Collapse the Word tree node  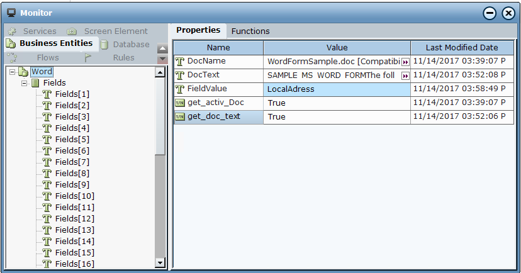[x=12, y=72]
